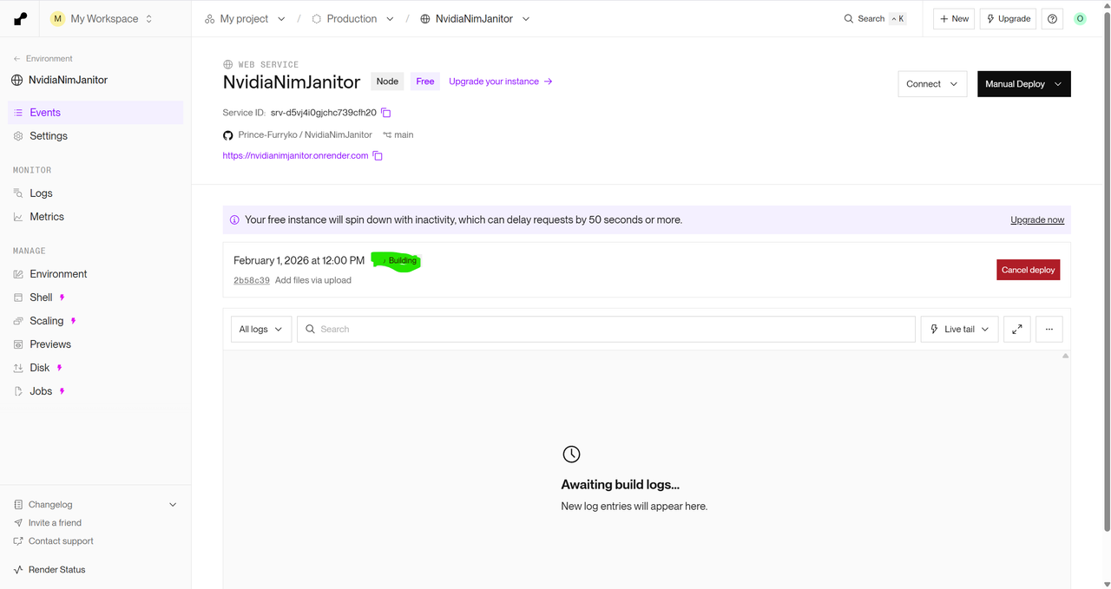Click the Free plan badge
This screenshot has height=589, width=1111.
(425, 82)
